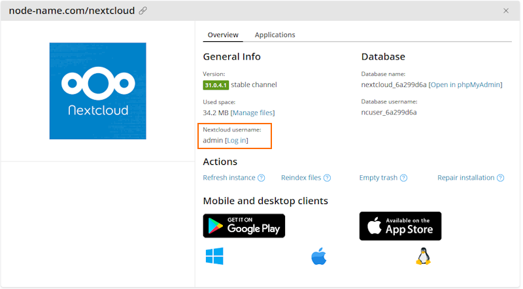Image resolution: width=523 pixels, height=289 pixels.
Task: Log in as admin via Log in link
Action: [237, 141]
